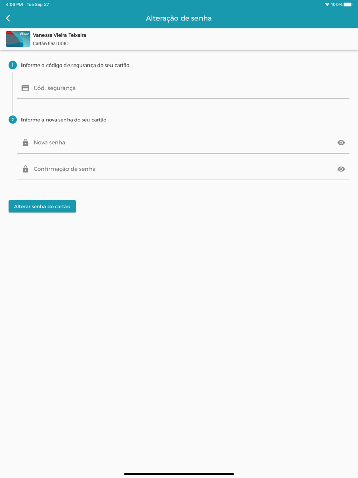Select the Vanessa Vieira Teixeira cardholder name
This screenshot has height=478, width=358.
(x=59, y=35)
